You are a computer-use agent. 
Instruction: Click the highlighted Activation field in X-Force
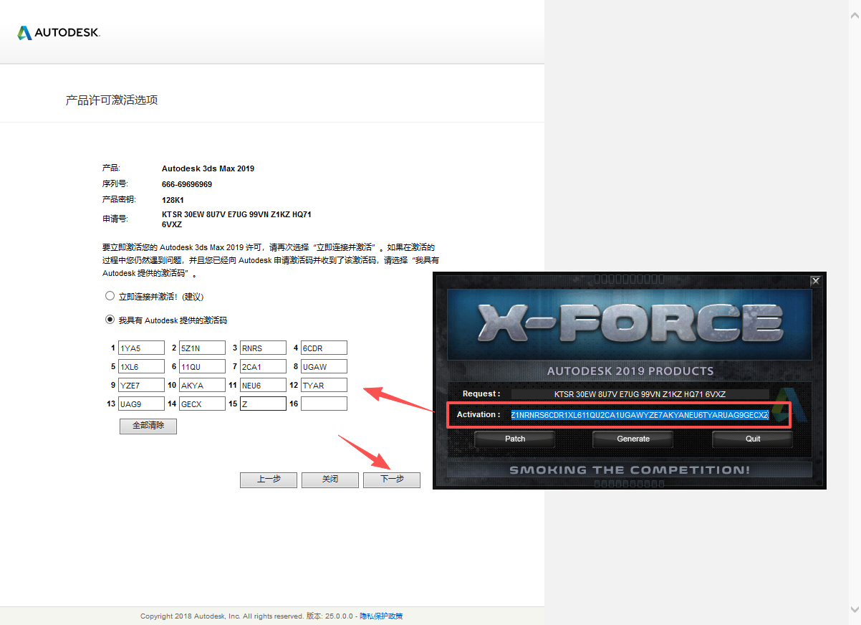point(640,415)
